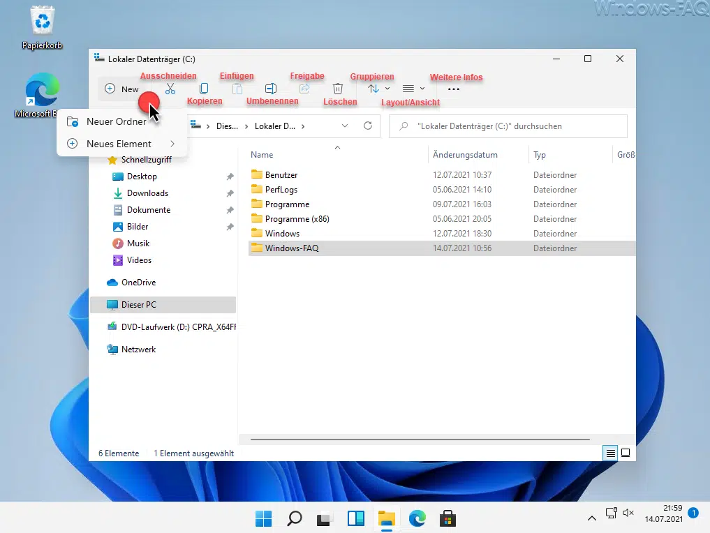Click the New button in the toolbar
The width and height of the screenshot is (710, 533).
[x=121, y=89]
